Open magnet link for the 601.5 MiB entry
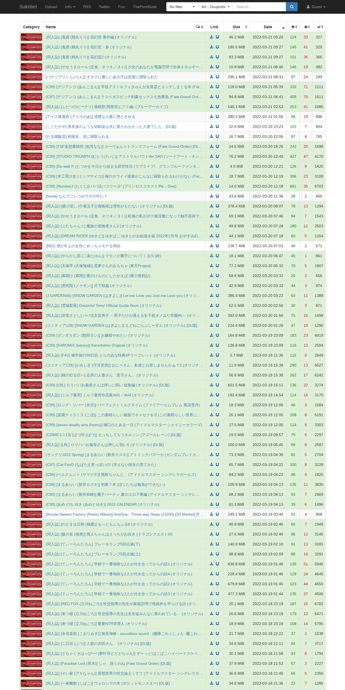345x690 pixels. (217, 385)
